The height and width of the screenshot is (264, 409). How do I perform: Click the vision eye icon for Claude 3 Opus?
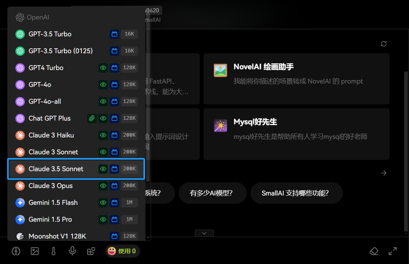coord(103,186)
